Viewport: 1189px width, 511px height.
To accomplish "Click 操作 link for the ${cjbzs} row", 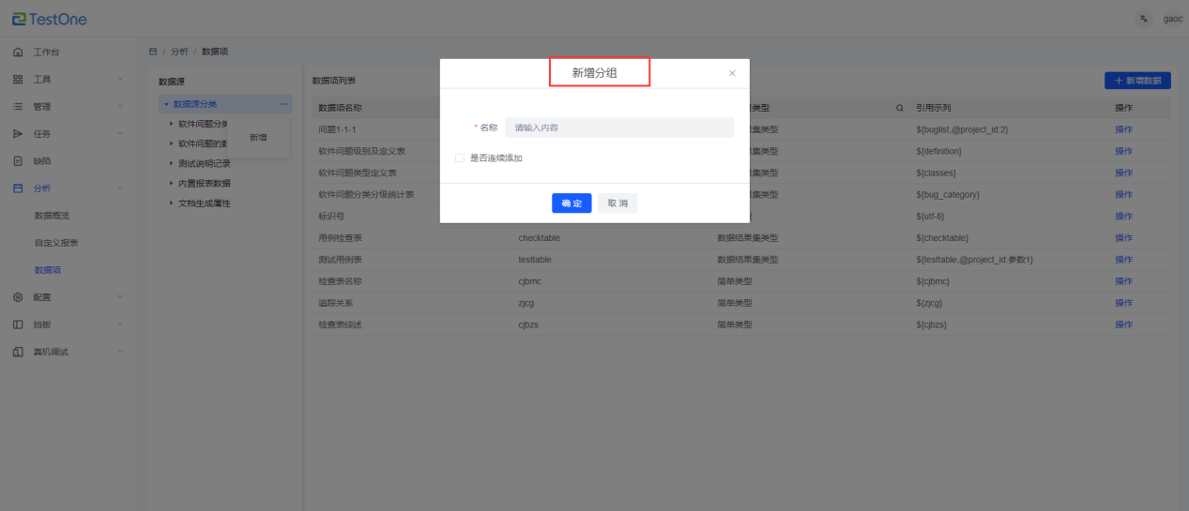I will tap(1123, 324).
